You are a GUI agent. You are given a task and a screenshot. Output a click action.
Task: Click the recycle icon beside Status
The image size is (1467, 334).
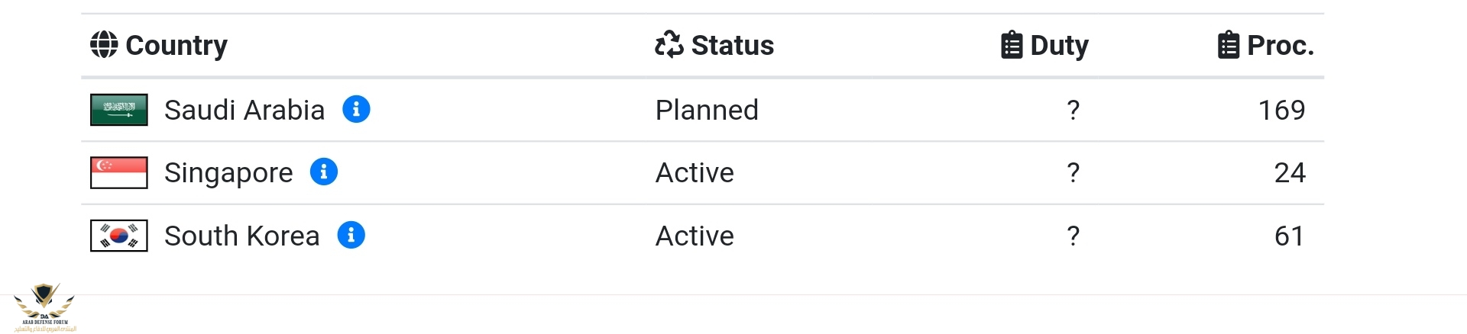coord(669,45)
